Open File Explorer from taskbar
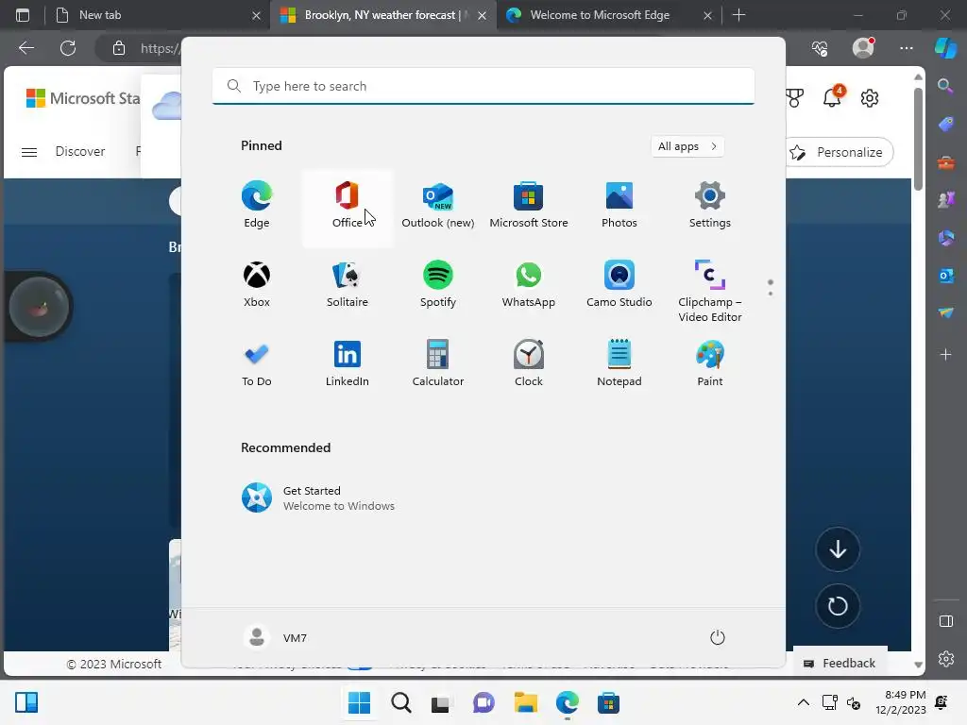This screenshot has height=725, width=967. tap(525, 702)
